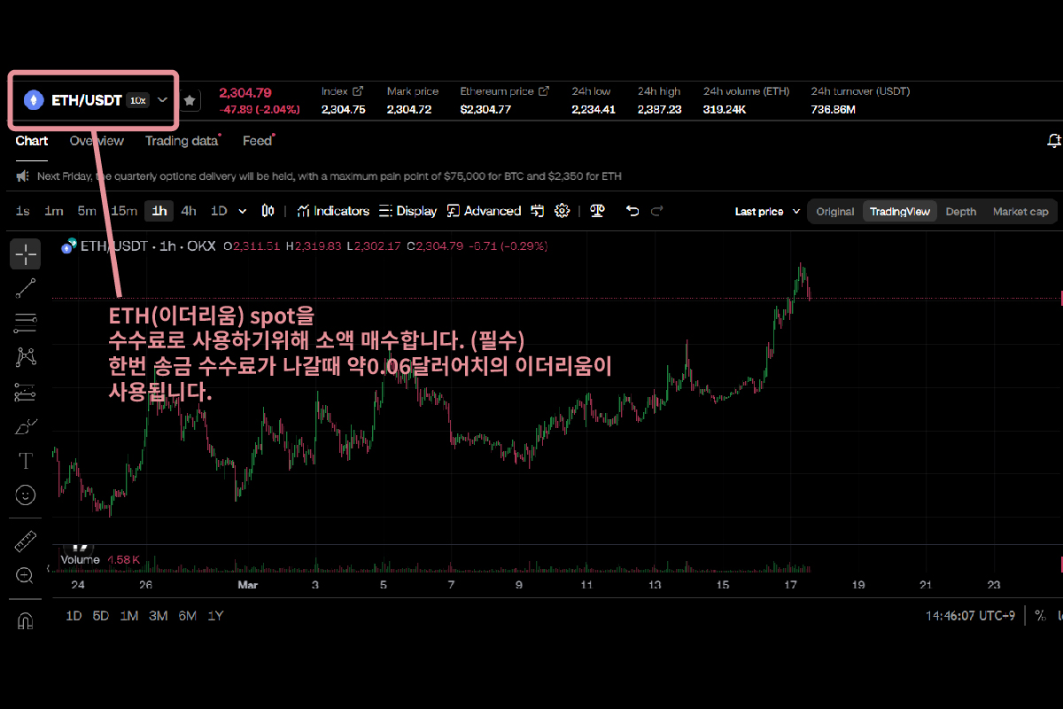Select the trend line drawing tool
1063x709 pixels.
[x=26, y=287]
